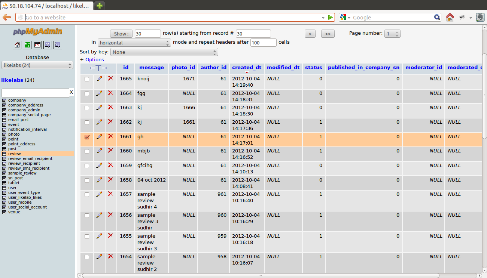Image resolution: width=487 pixels, height=278 pixels.
Task: Check the checkbox for row 1664
Action: [x=87, y=94]
